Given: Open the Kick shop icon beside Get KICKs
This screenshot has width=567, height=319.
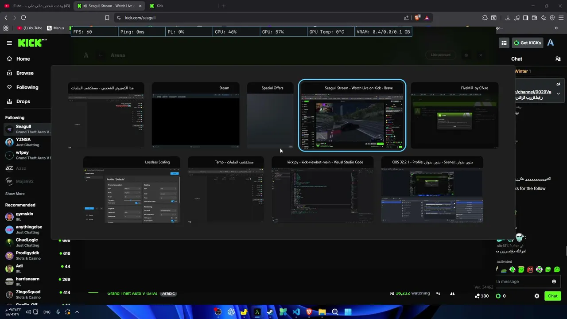Looking at the screenshot, I should coord(504,43).
